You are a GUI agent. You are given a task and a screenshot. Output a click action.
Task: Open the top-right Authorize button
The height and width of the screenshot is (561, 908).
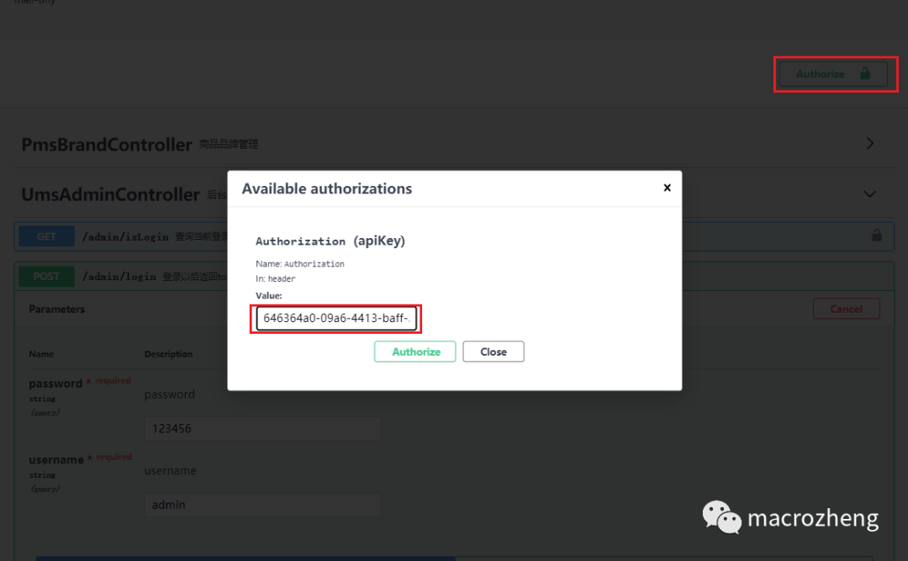[x=831, y=74]
